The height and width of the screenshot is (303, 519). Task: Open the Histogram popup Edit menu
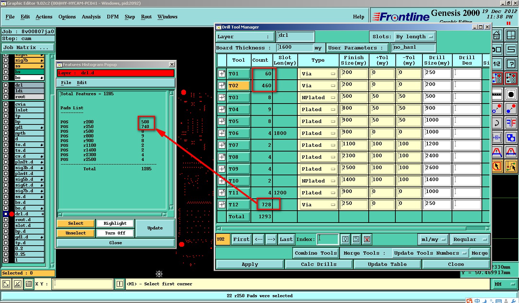[x=82, y=83]
